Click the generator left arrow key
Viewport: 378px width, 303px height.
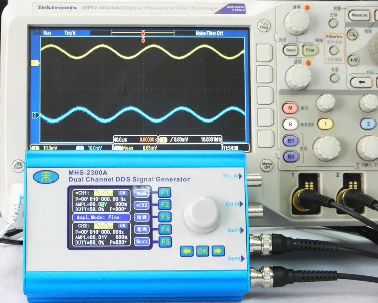tap(186, 251)
